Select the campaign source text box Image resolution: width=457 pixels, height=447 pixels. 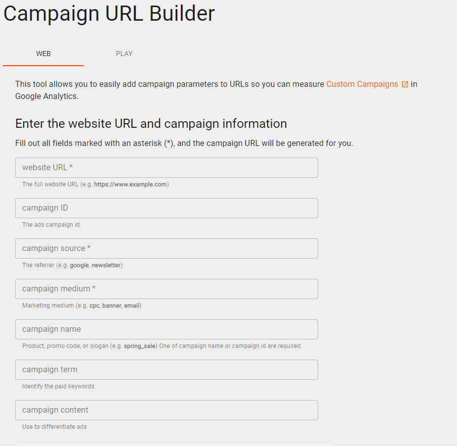click(167, 249)
